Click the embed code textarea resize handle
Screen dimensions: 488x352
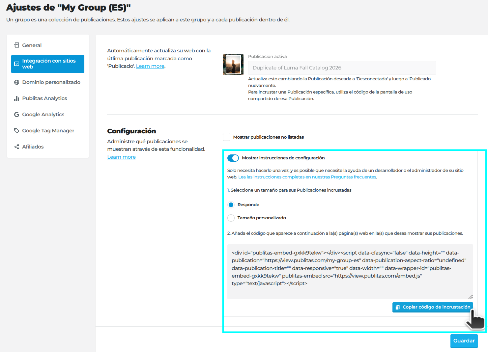click(471, 297)
